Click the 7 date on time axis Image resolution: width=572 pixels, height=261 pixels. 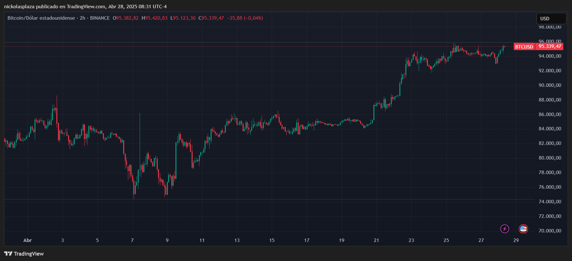[x=132, y=240]
